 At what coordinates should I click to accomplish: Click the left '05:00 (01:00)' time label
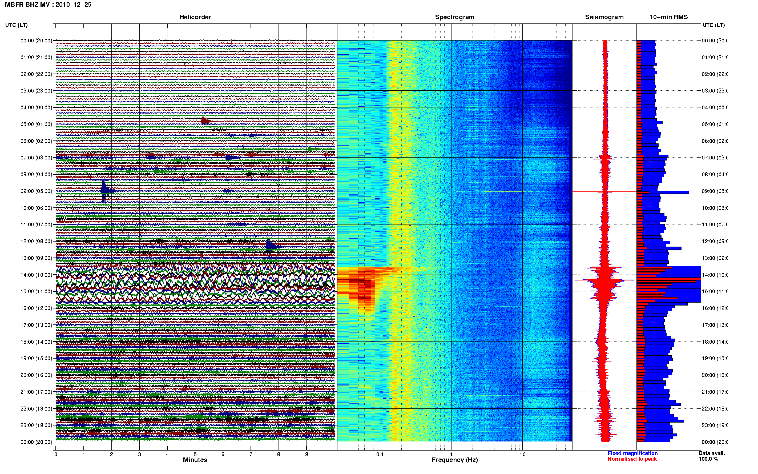pyautogui.click(x=36, y=124)
